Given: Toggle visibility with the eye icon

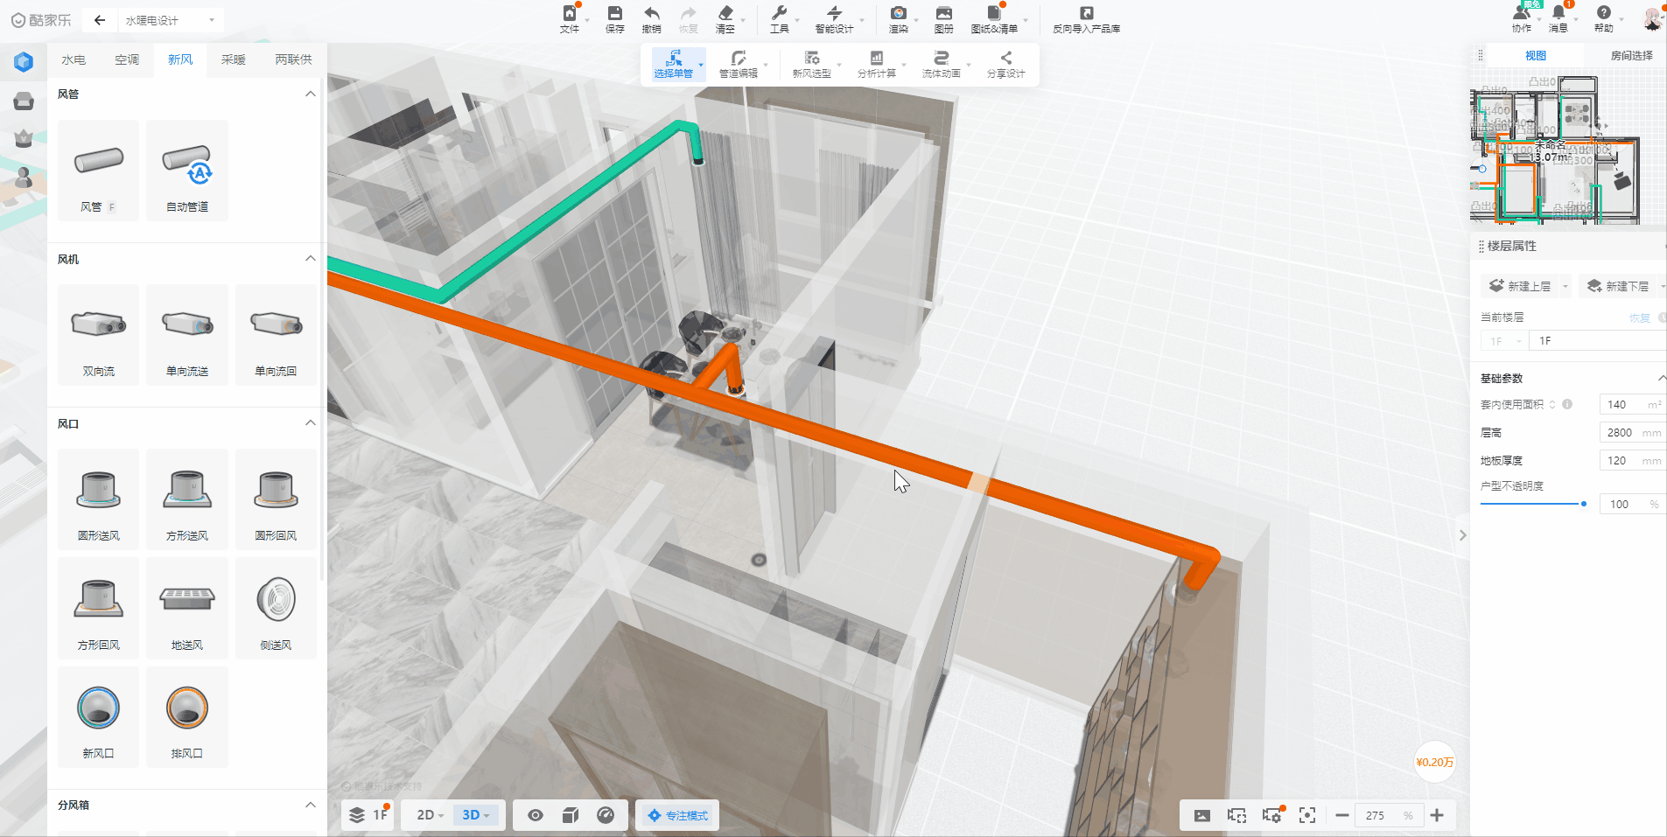Looking at the screenshot, I should tap(536, 815).
